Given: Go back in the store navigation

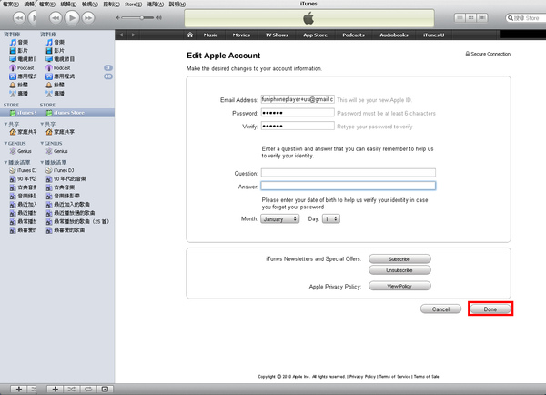Looking at the screenshot, I should pos(121,35).
